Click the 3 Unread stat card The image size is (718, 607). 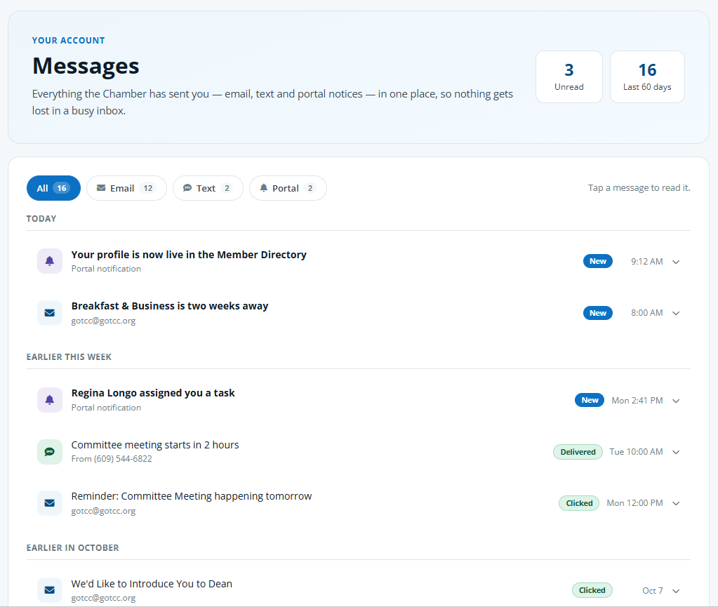click(x=569, y=77)
